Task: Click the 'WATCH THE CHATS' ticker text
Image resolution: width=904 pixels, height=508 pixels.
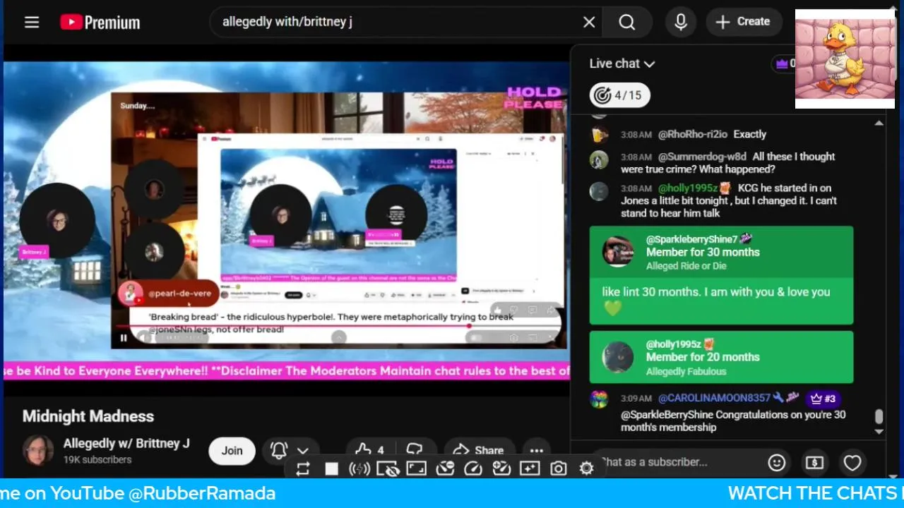Action: click(x=815, y=494)
